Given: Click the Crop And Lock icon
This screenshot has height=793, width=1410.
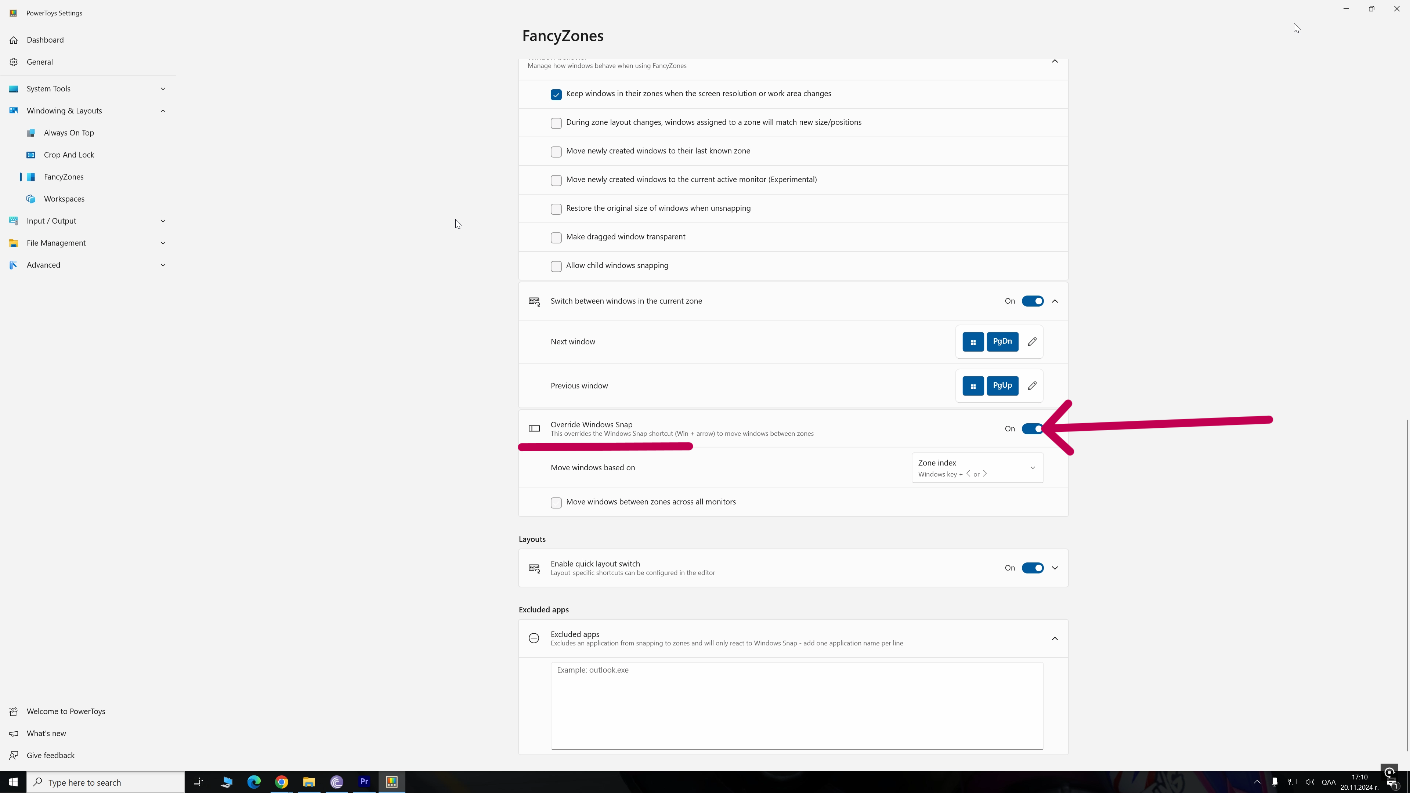Looking at the screenshot, I should click(x=31, y=155).
